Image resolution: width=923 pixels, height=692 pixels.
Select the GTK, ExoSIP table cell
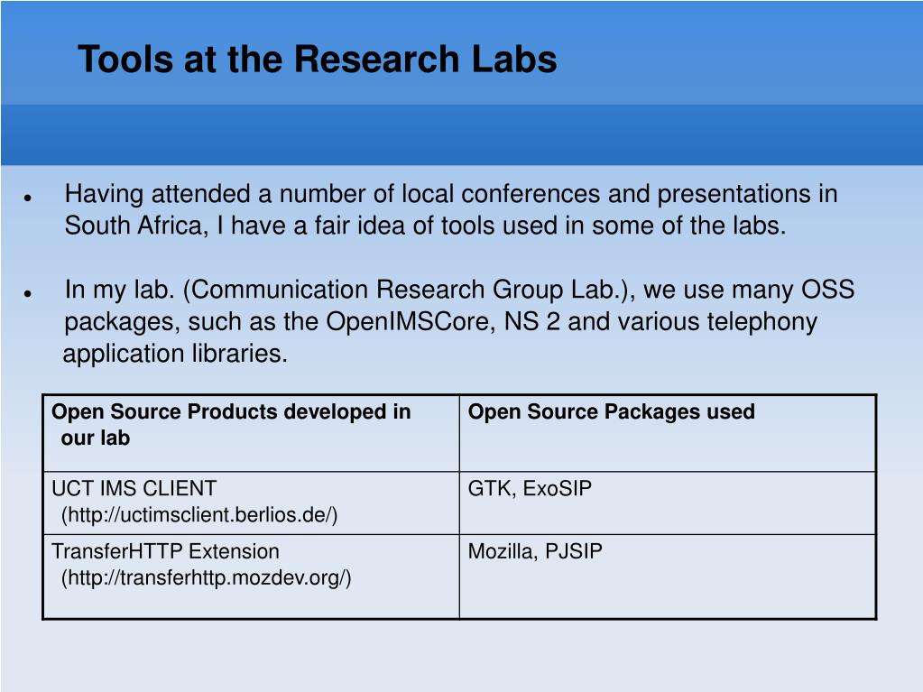pos(668,503)
